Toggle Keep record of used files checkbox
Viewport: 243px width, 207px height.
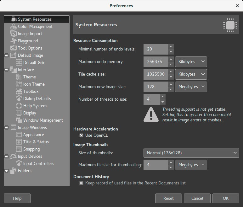[81, 183]
